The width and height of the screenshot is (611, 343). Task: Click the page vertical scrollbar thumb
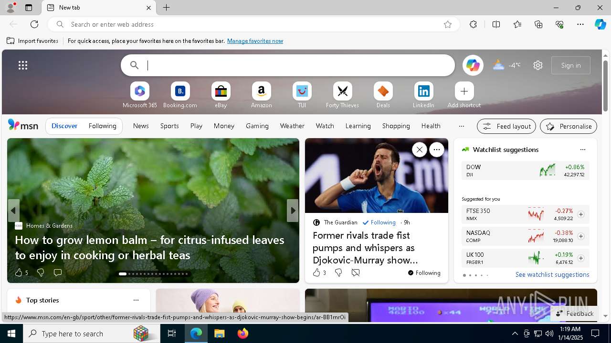605,86
